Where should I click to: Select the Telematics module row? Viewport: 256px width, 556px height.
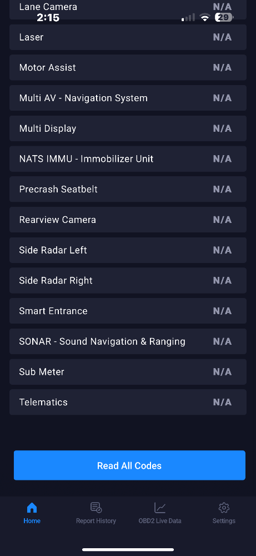tap(128, 402)
